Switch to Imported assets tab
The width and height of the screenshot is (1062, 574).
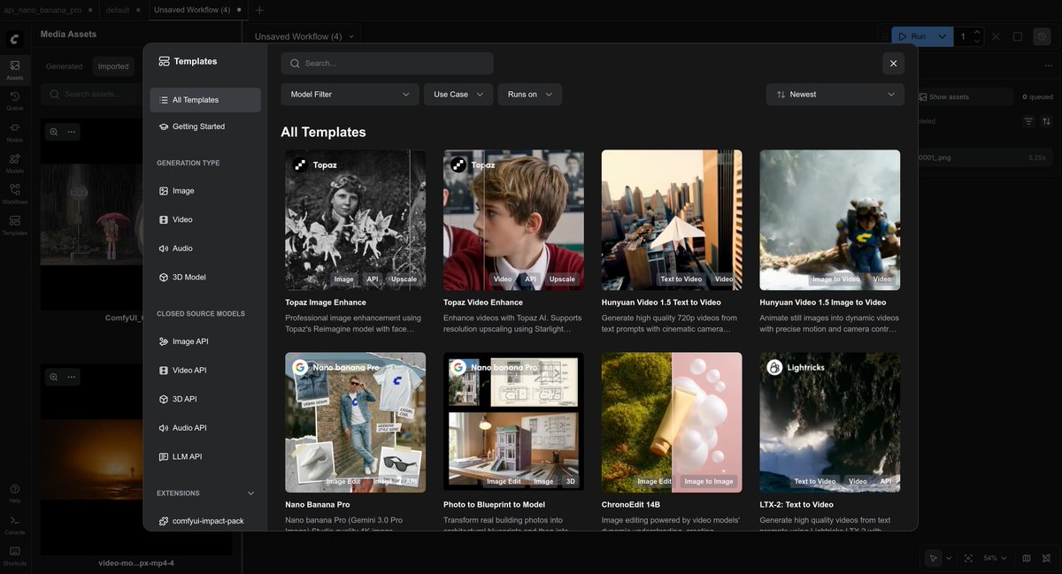point(113,66)
